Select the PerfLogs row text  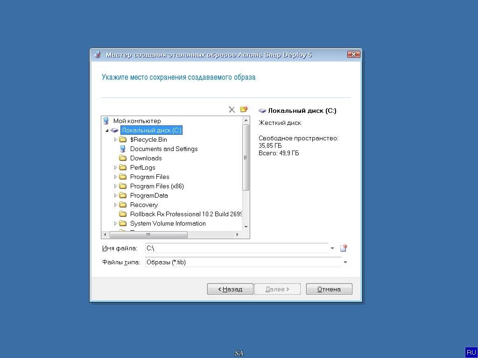[x=143, y=167]
